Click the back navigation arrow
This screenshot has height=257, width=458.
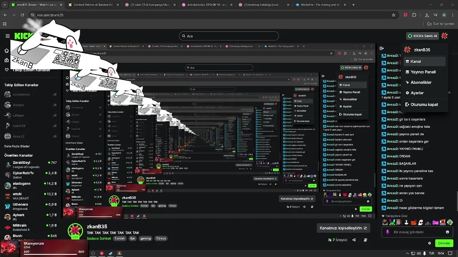click(5, 15)
